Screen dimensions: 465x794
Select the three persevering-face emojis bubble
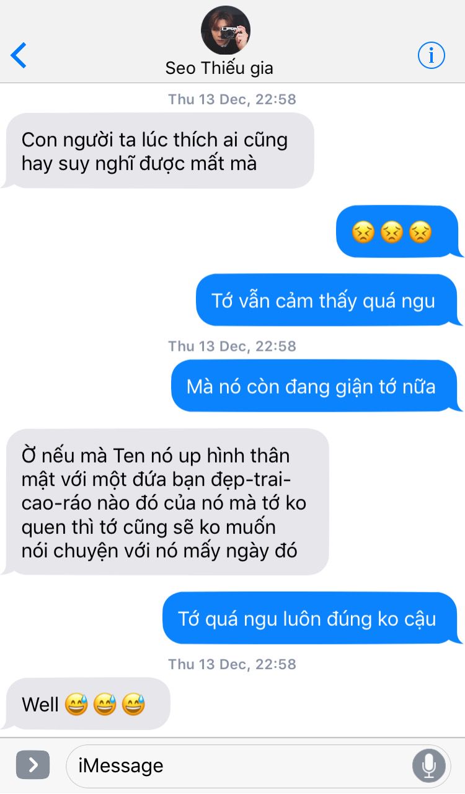397,232
